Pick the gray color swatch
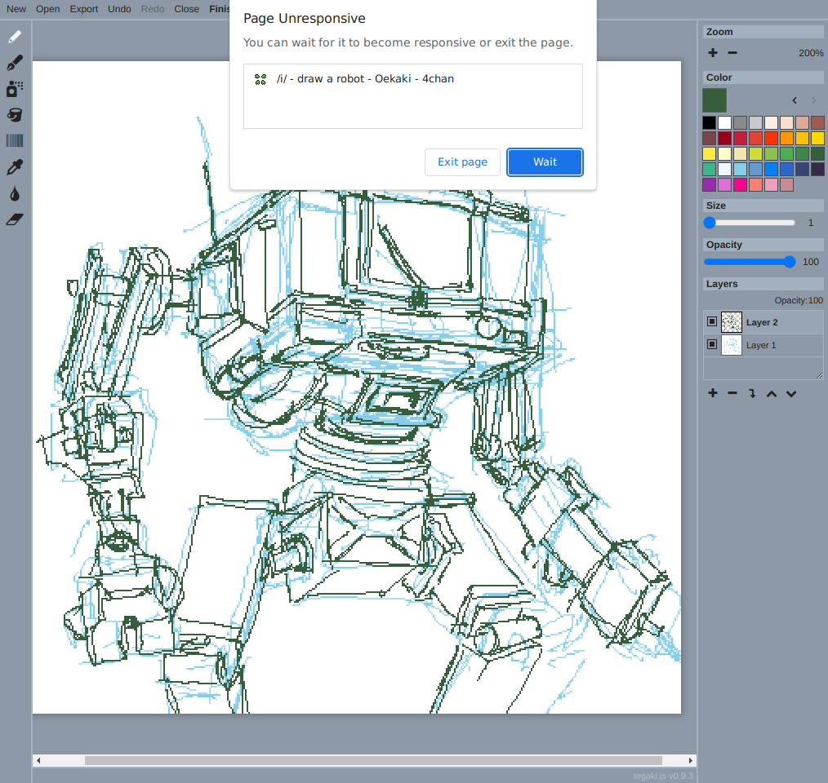828x783 pixels. (740, 123)
